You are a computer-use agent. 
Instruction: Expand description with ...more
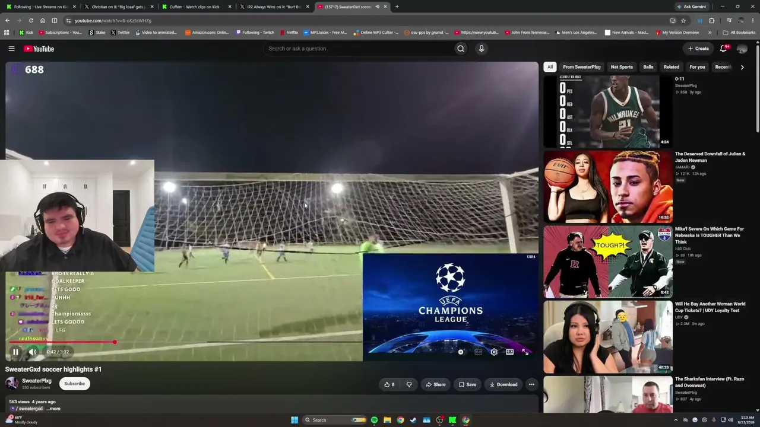[53, 409]
